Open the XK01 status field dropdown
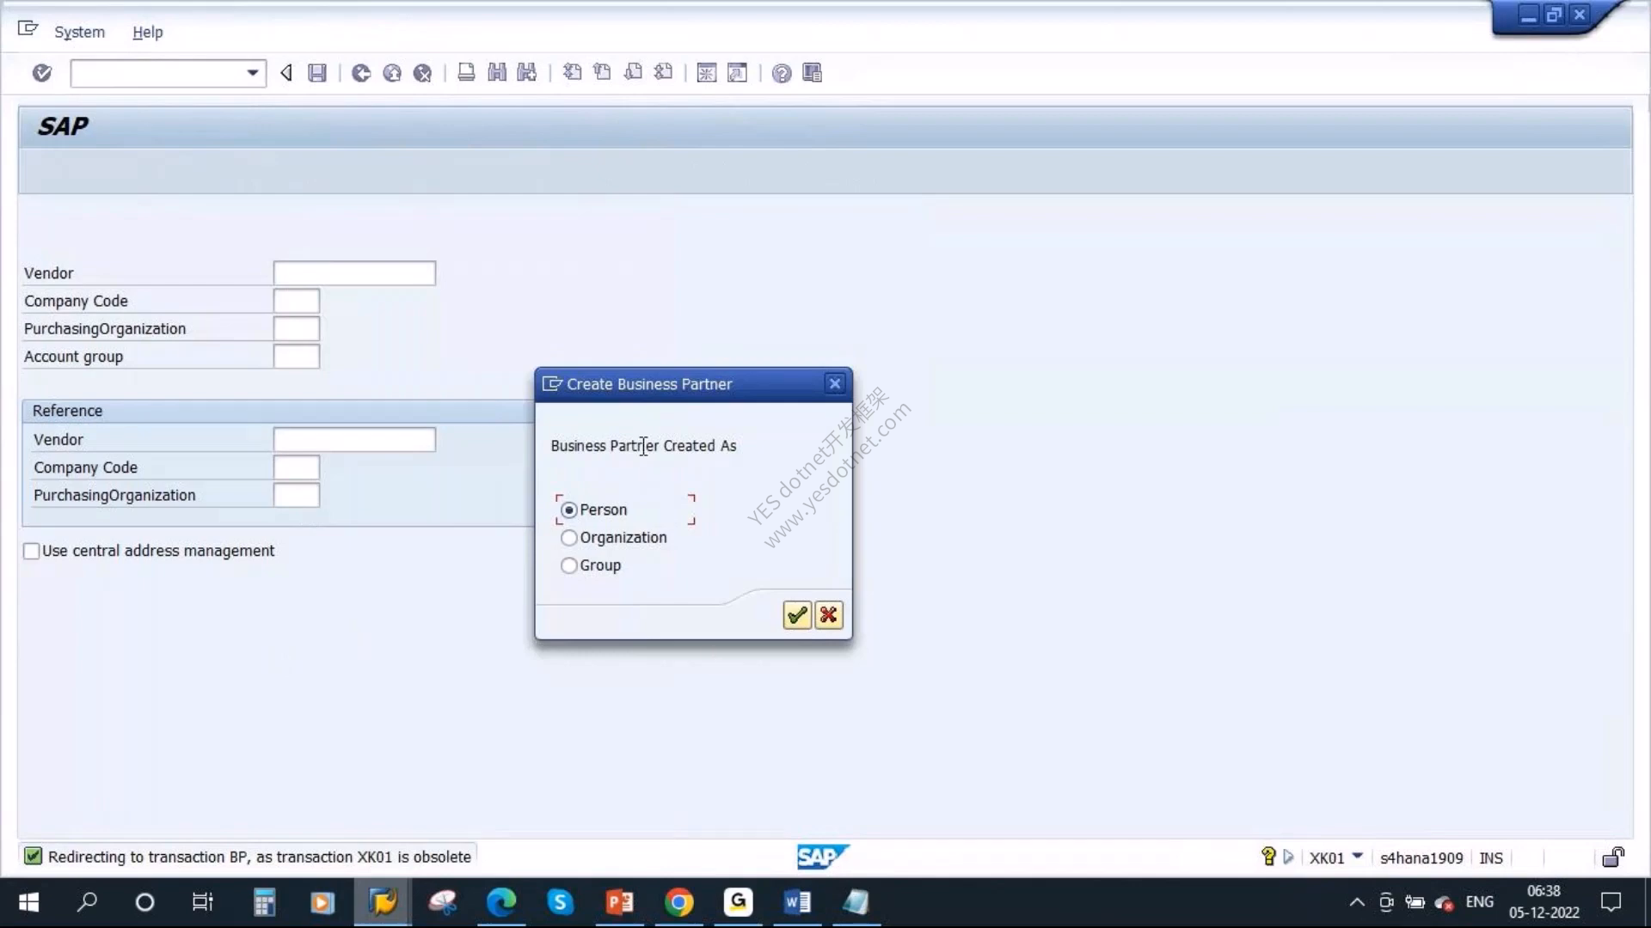 click(x=1358, y=856)
